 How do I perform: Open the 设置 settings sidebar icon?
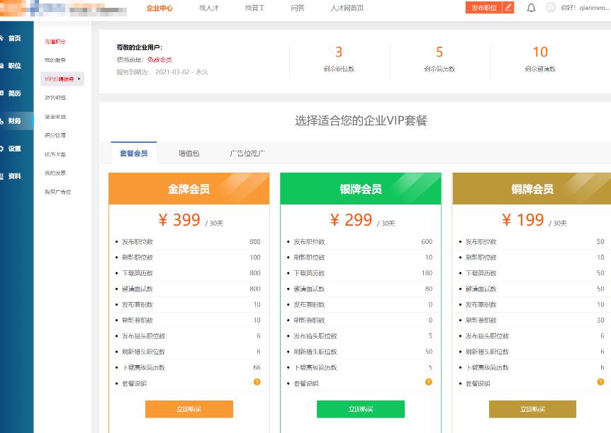tap(16, 149)
